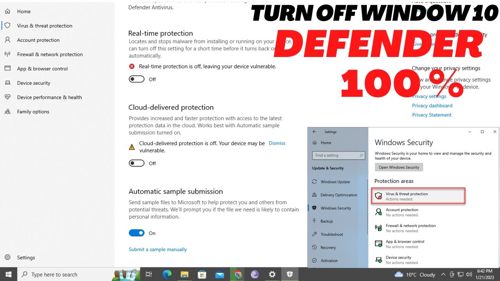Open Family options in the sidebar
The image size is (500, 281).
click(x=27, y=112)
